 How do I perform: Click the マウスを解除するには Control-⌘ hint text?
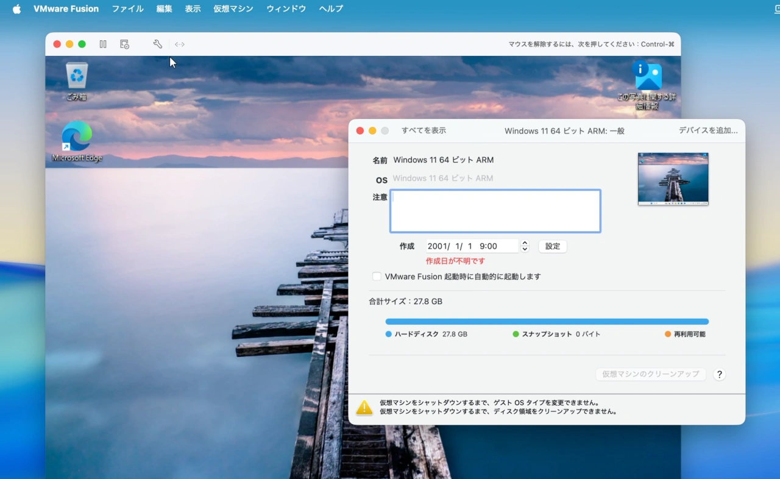coord(592,44)
